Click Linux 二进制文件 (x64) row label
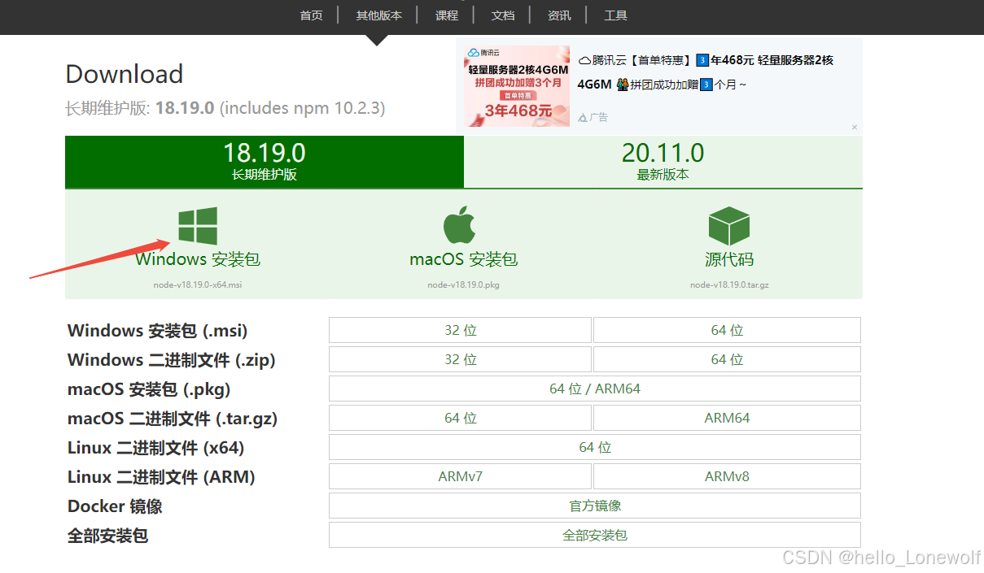984x573 pixels. tap(155, 448)
